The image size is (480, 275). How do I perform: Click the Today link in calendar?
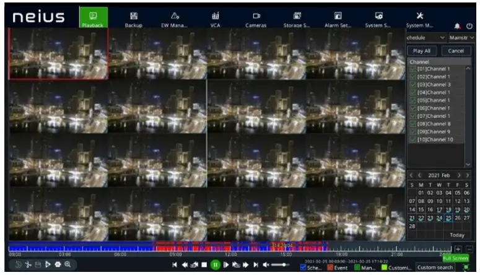[x=457, y=235]
